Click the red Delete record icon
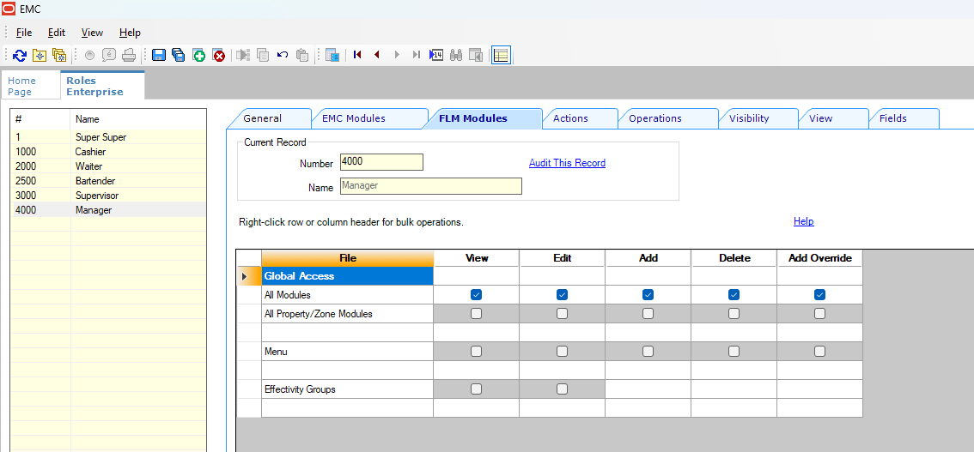This screenshot has height=452, width=974. (x=219, y=55)
